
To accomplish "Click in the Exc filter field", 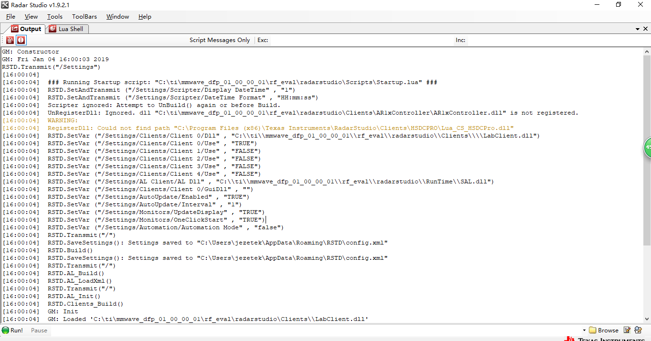I will pos(361,40).
